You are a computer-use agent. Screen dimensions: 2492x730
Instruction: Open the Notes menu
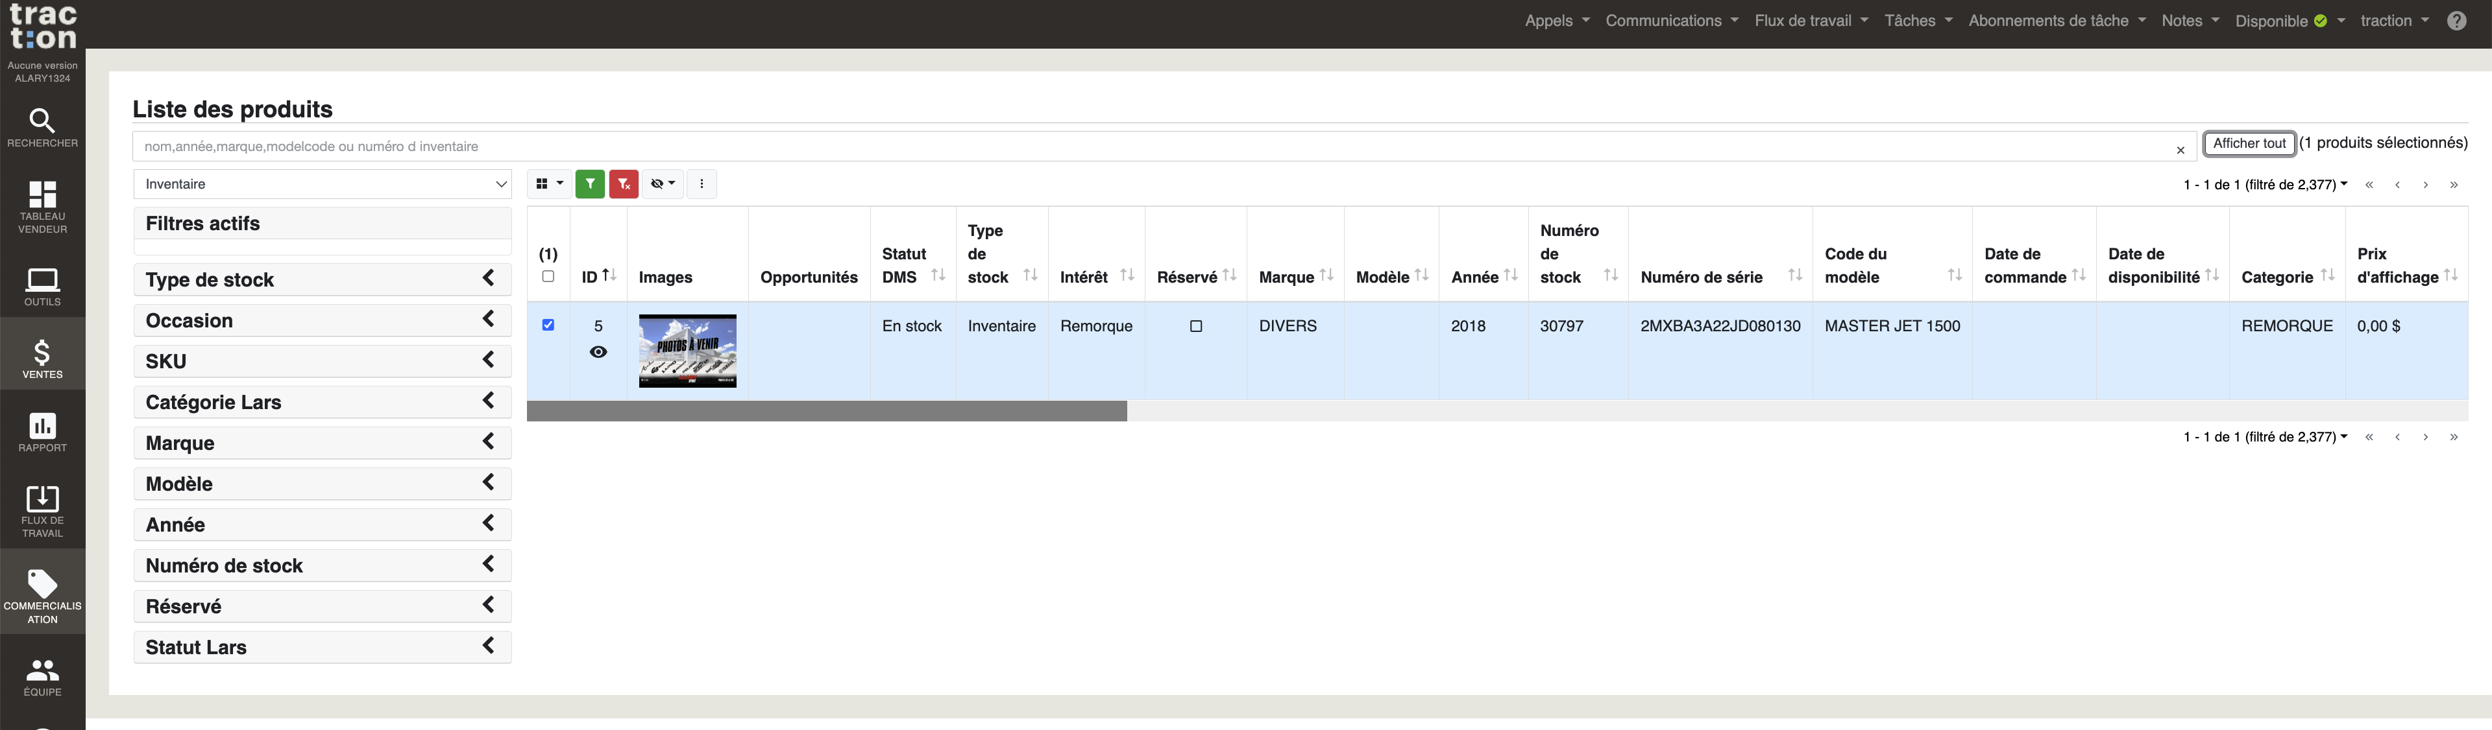pyautogui.click(x=2190, y=20)
